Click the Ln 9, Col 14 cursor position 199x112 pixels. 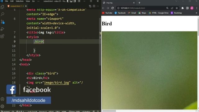coord(32,111)
